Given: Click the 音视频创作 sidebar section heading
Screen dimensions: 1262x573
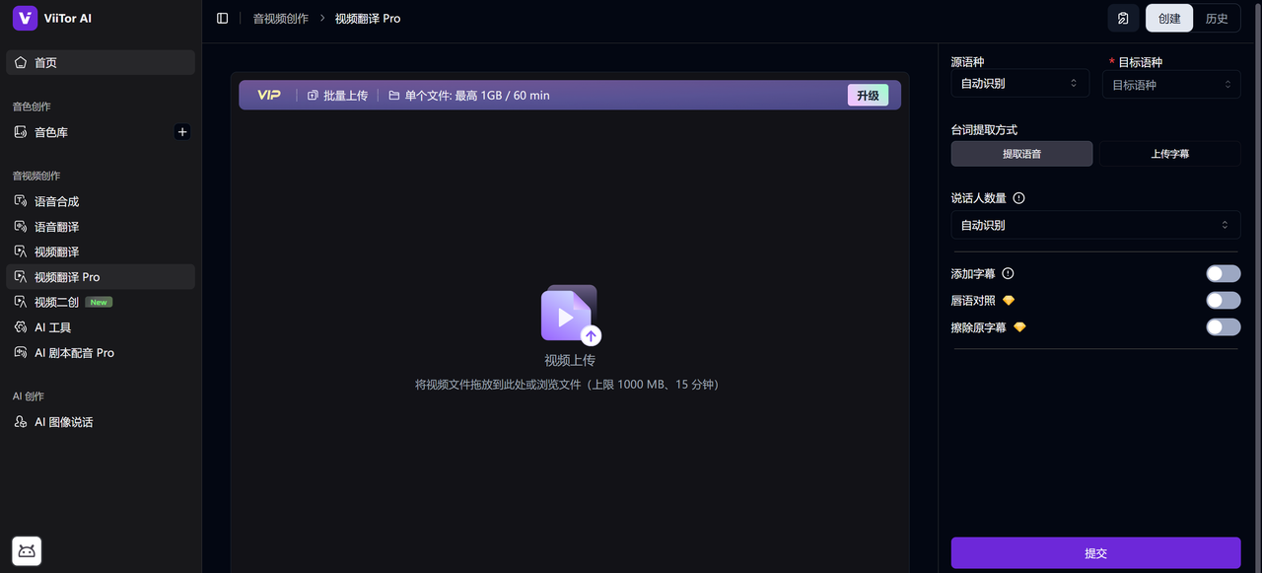Looking at the screenshot, I should [x=36, y=176].
